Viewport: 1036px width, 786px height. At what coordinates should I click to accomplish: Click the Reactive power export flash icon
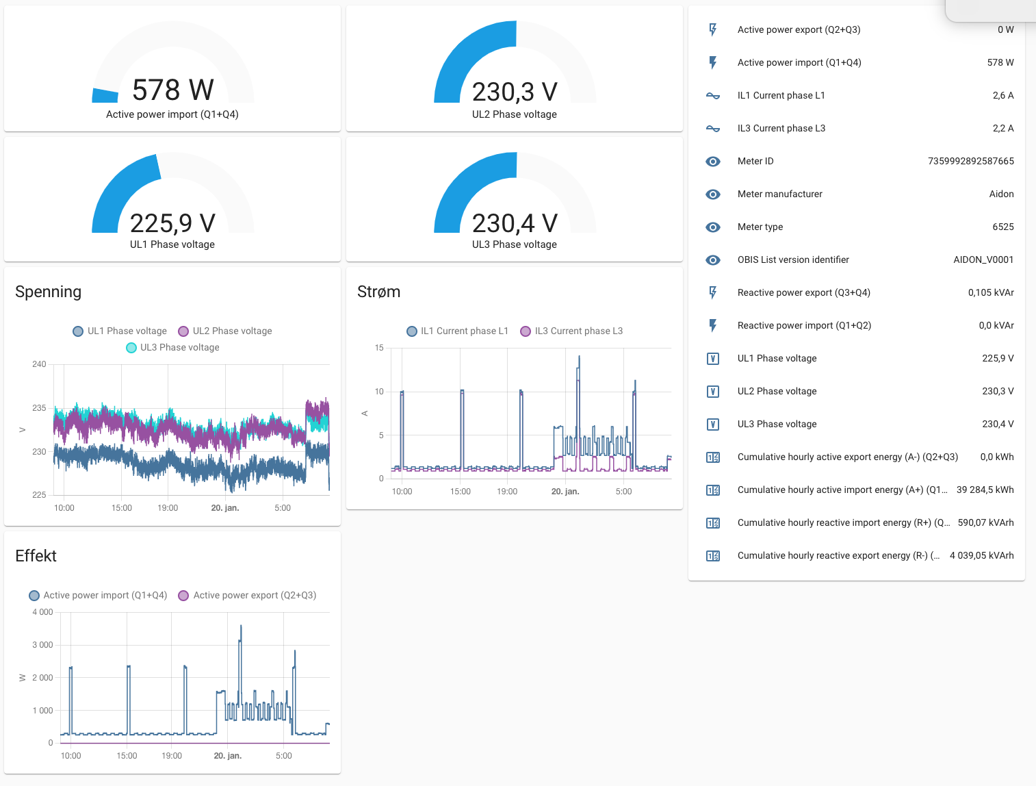pos(713,292)
